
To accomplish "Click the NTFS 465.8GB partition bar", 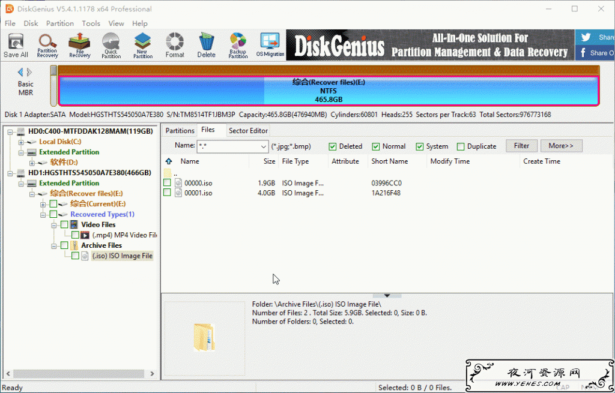I will pos(329,91).
